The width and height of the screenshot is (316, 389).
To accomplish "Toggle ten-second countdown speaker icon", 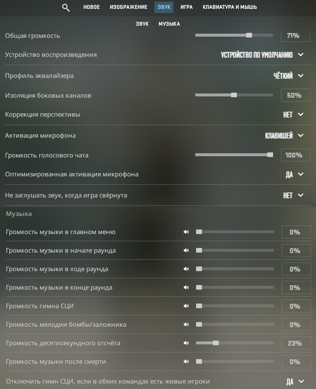I will [186, 343].
